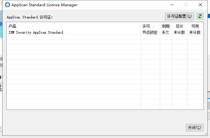Viewport: 210px width, 138px height.
Task: Click the AppScan Standard 许可证: label
Action: pos(30,17)
